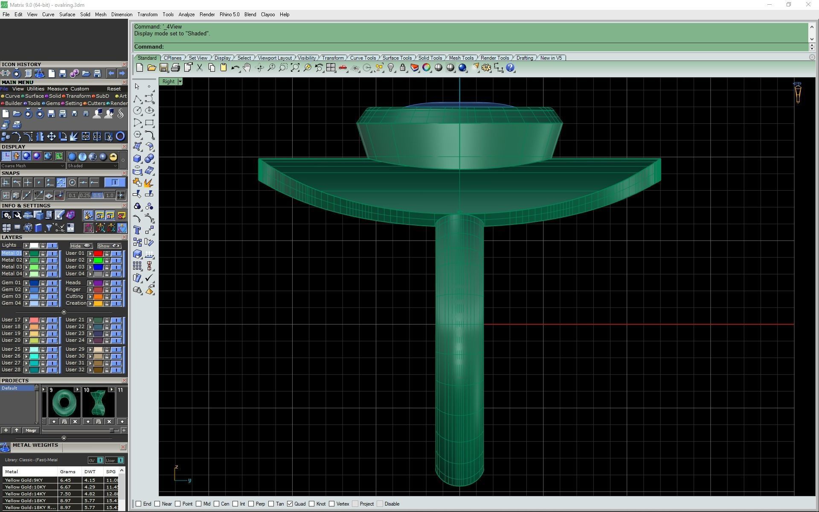Click the Show layers button
The height and width of the screenshot is (512, 819).
(109, 246)
